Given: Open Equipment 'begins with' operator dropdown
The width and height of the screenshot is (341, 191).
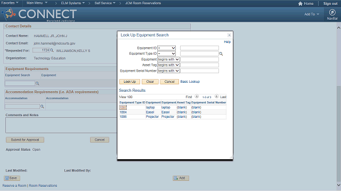Looking at the screenshot, I should click(x=168, y=59).
